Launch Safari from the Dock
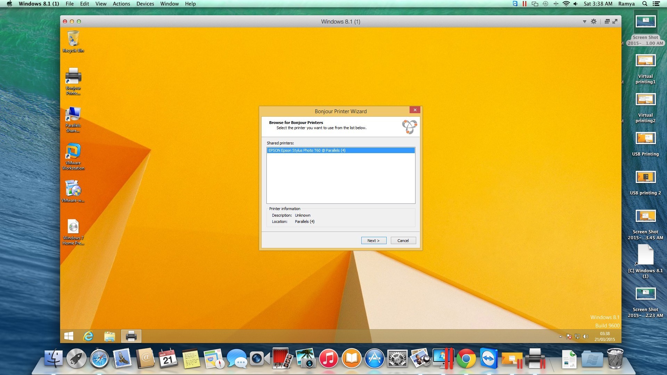This screenshot has height=375, width=667. (x=99, y=358)
